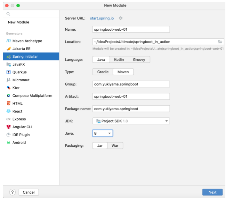This screenshot has width=226, height=199.
Task: Select War packaging
Action: 115,146
